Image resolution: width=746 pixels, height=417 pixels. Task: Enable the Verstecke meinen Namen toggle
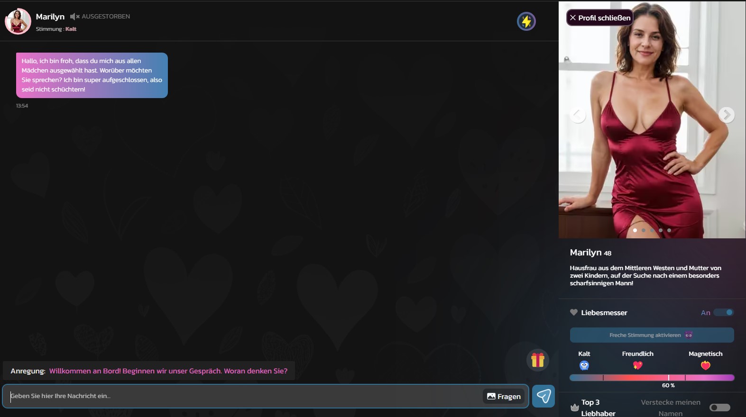click(x=719, y=408)
